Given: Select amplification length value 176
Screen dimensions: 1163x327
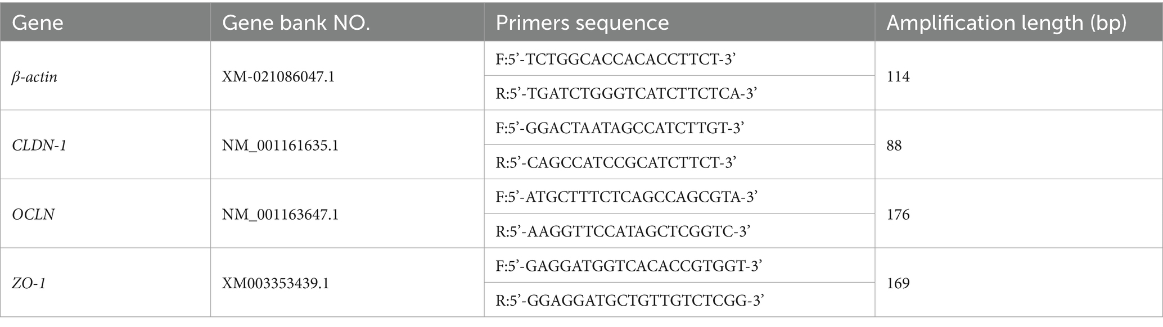Looking at the screenshot, I should tap(898, 215).
